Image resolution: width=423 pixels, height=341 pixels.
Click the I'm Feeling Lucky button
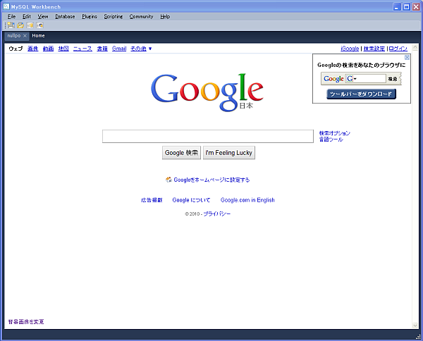click(228, 153)
